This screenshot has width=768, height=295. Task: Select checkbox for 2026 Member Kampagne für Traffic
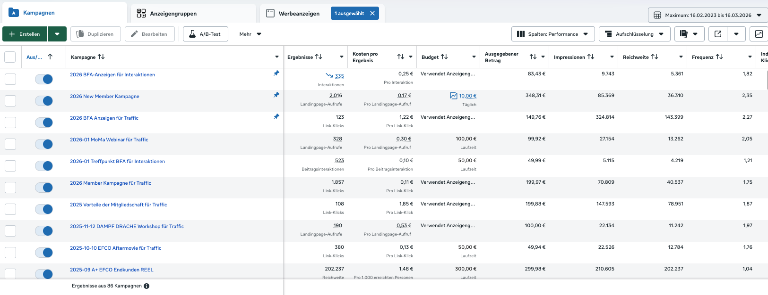(10, 188)
